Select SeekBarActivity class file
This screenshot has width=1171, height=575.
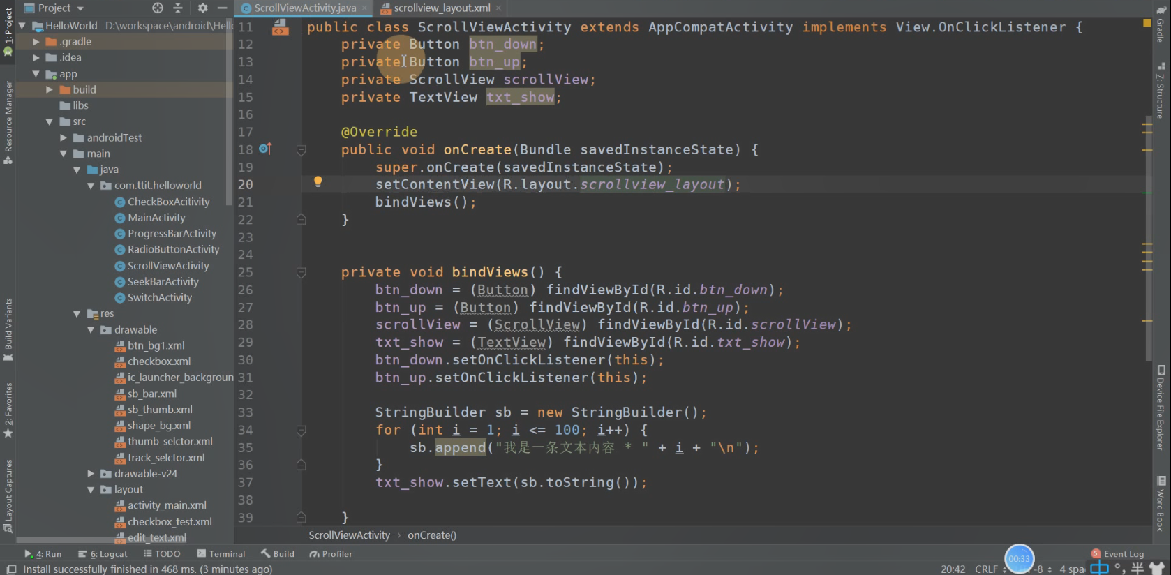click(x=156, y=282)
